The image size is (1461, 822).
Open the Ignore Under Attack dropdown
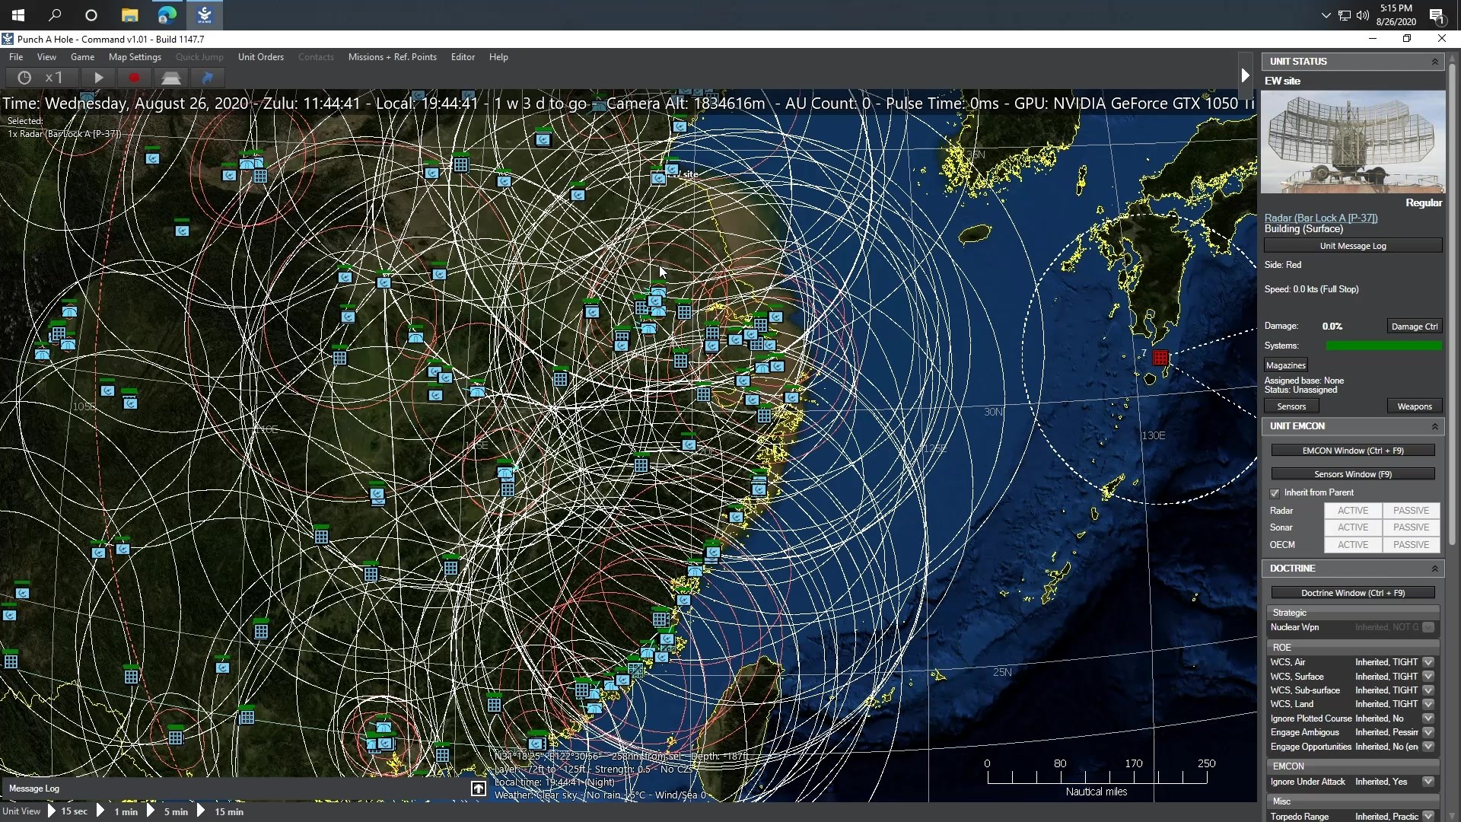(x=1428, y=782)
